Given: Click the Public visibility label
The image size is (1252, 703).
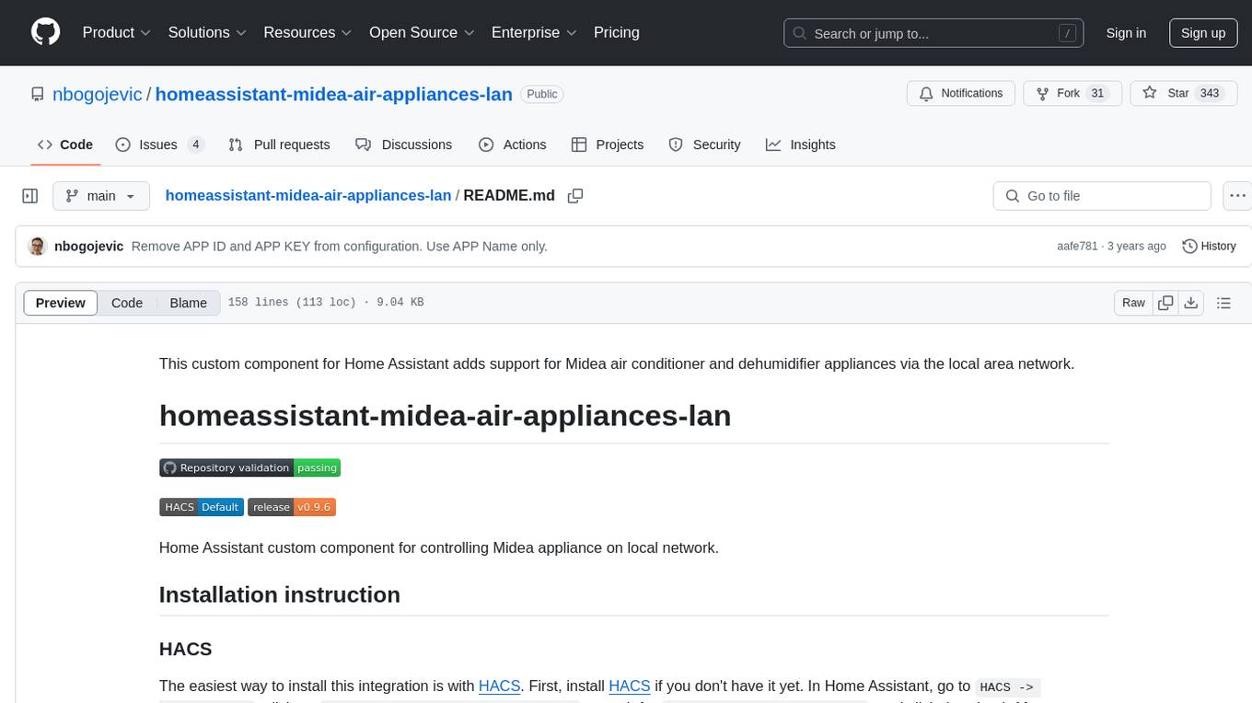Looking at the screenshot, I should tap(542, 94).
